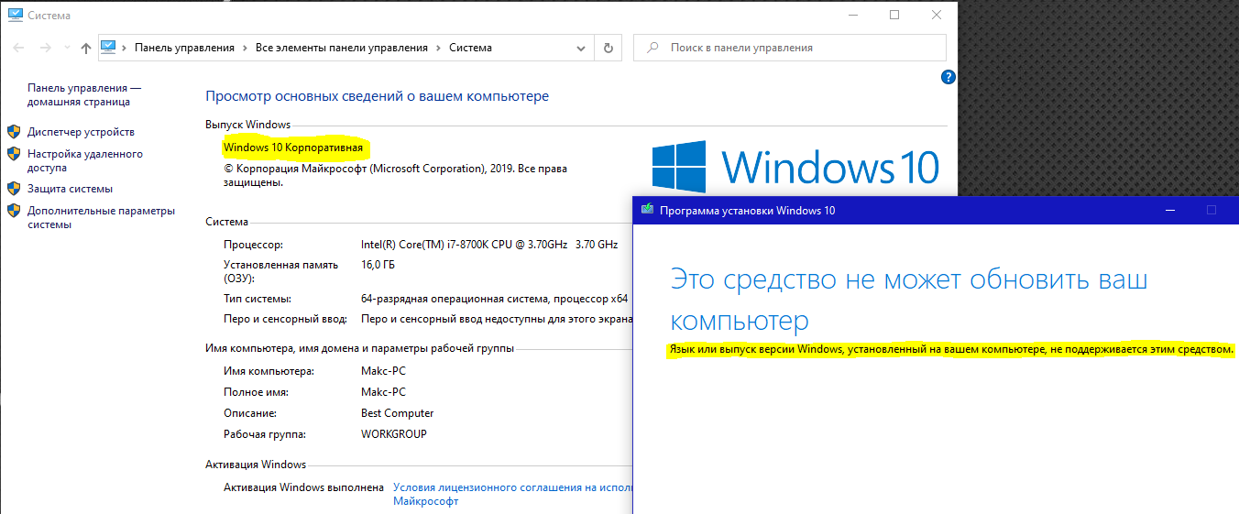Maximize the Windows 10 Setup window
Image resolution: width=1239 pixels, height=514 pixels.
[x=1212, y=210]
